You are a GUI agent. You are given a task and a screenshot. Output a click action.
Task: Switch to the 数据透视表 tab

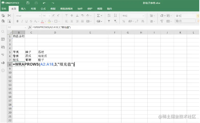coord(66,9)
